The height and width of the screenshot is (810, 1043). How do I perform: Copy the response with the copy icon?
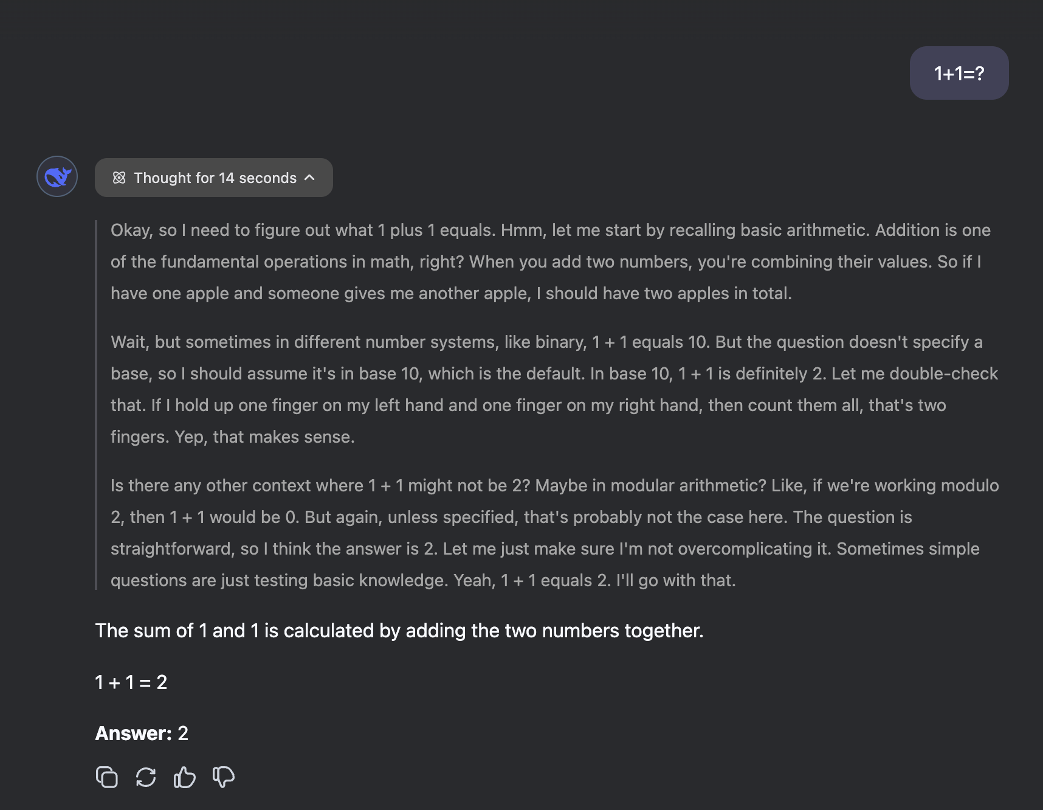107,777
